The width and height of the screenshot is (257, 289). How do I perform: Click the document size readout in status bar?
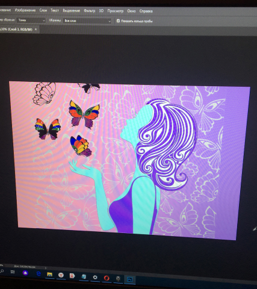(x=25, y=267)
